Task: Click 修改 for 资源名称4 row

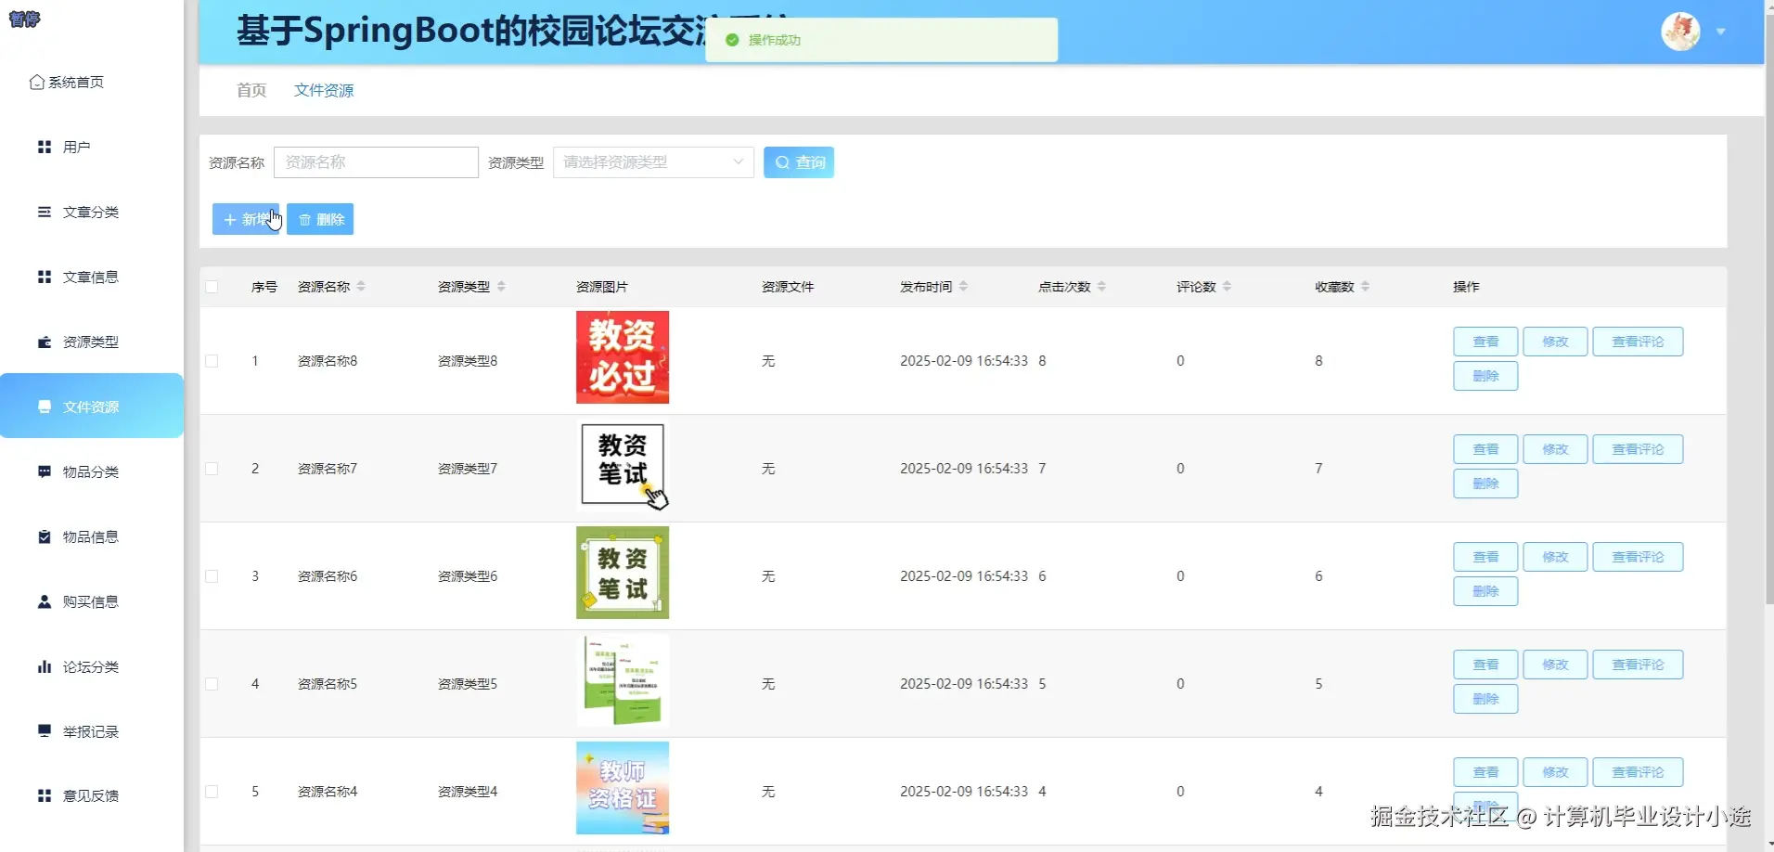Action: pos(1555,772)
